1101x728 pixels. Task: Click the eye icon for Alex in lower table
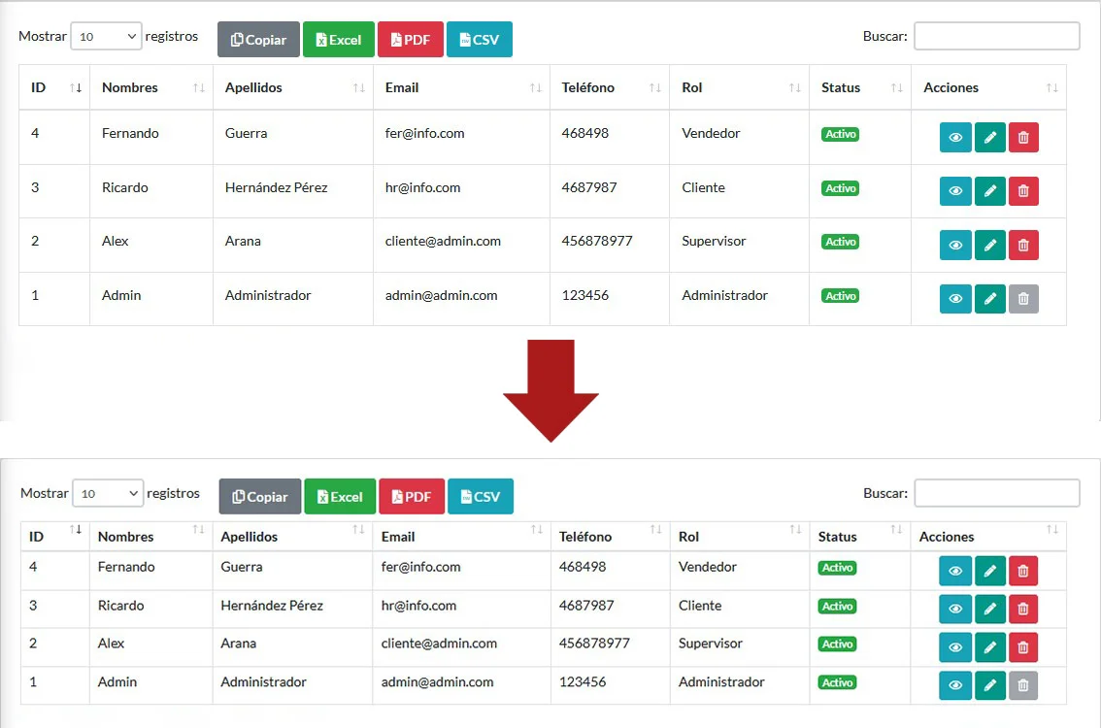(x=955, y=646)
